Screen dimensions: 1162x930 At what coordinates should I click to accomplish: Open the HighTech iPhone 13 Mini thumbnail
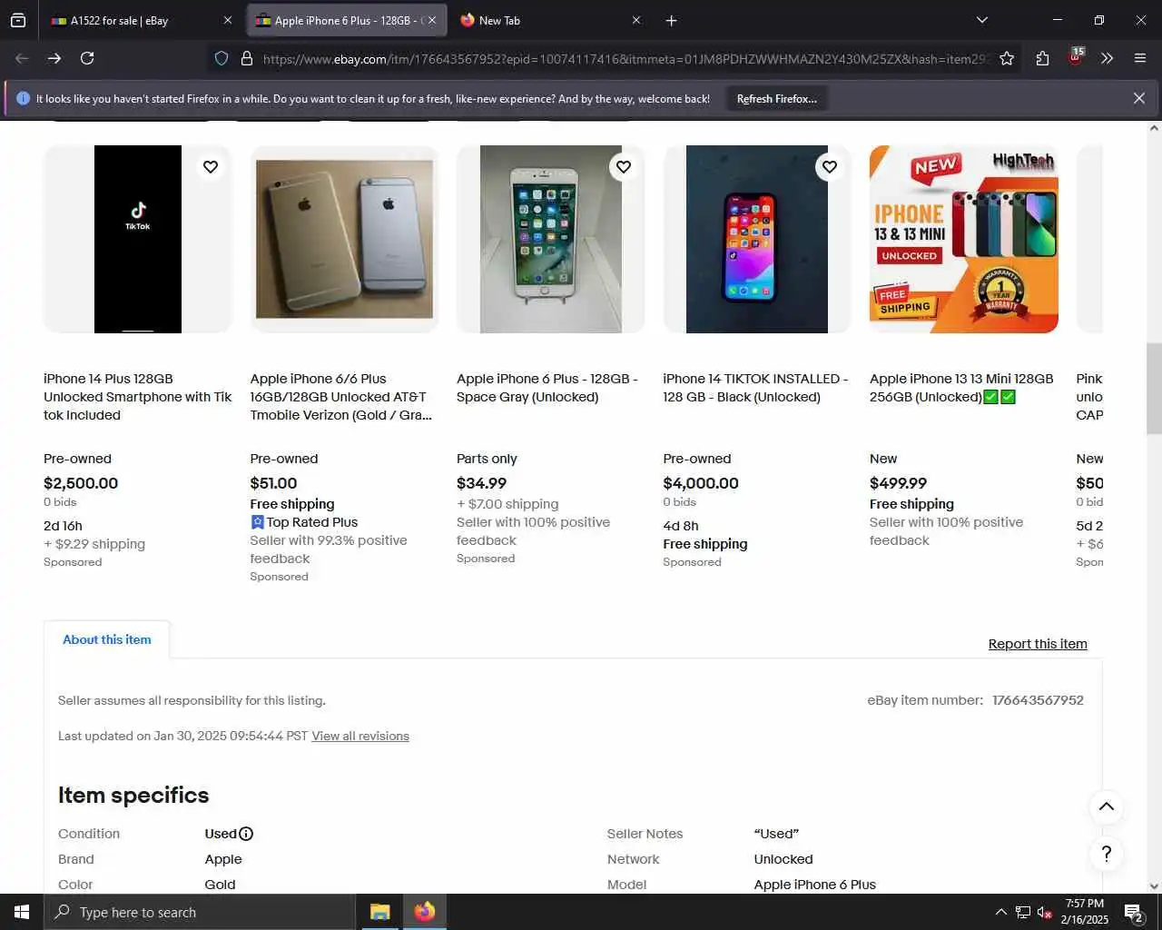(x=964, y=239)
